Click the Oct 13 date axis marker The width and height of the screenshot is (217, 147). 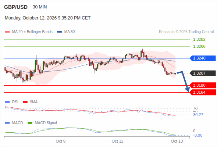(x=177, y=141)
